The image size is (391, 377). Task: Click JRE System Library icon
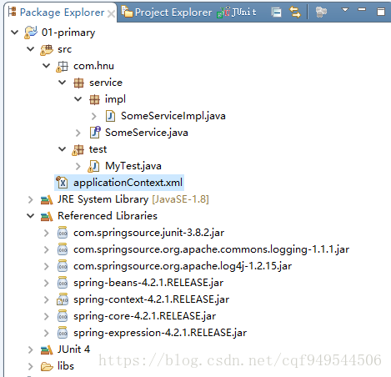[47, 200]
